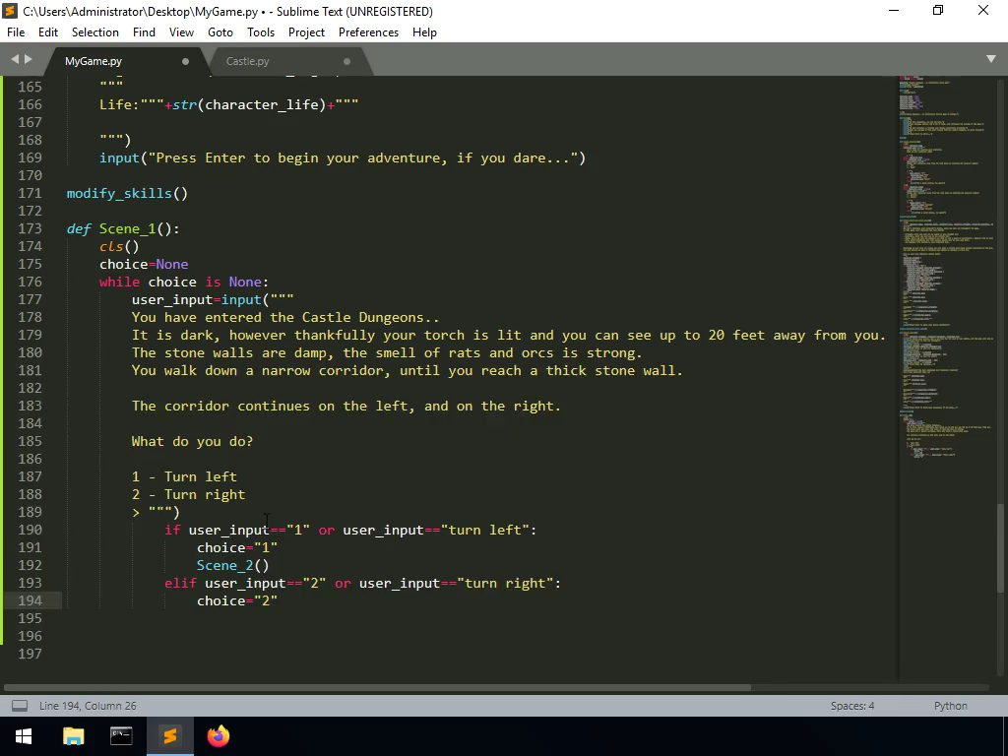Open the Help menu
The height and width of the screenshot is (756, 1008).
424,32
